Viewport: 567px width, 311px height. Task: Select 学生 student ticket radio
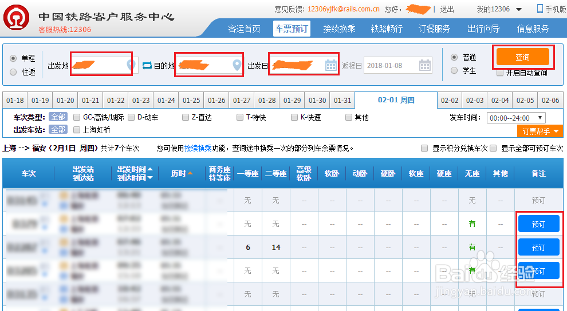pos(454,71)
